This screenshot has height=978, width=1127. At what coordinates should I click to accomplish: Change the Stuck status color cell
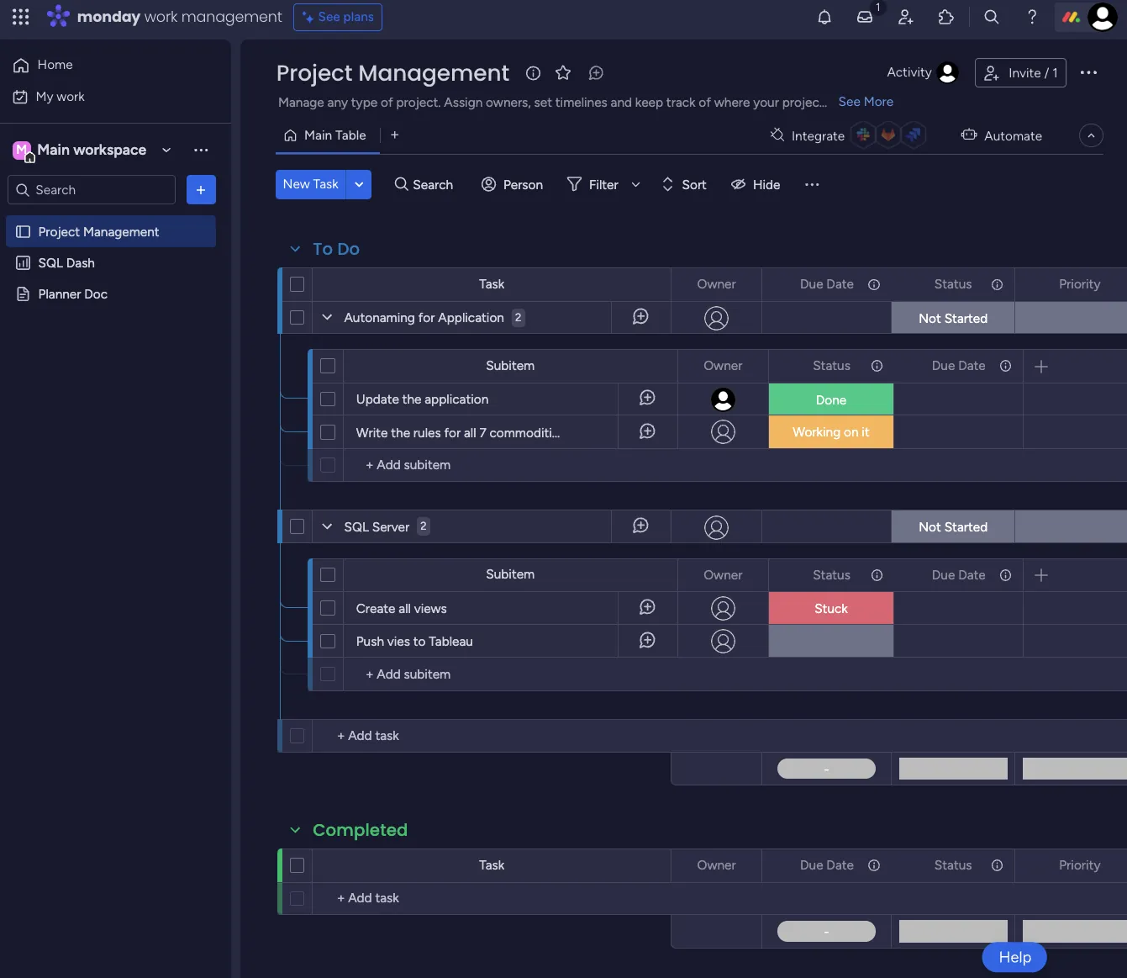pos(831,608)
